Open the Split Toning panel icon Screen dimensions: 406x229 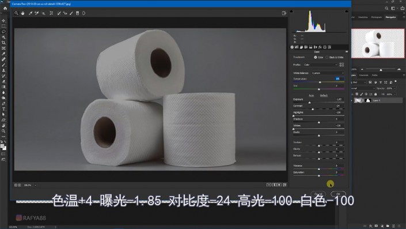311,47
